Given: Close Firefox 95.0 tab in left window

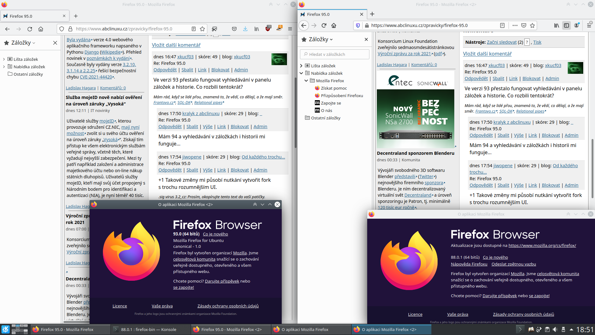Looking at the screenshot, I should pos(64,16).
